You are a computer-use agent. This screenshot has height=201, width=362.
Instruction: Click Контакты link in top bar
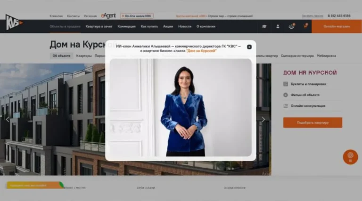click(73, 16)
